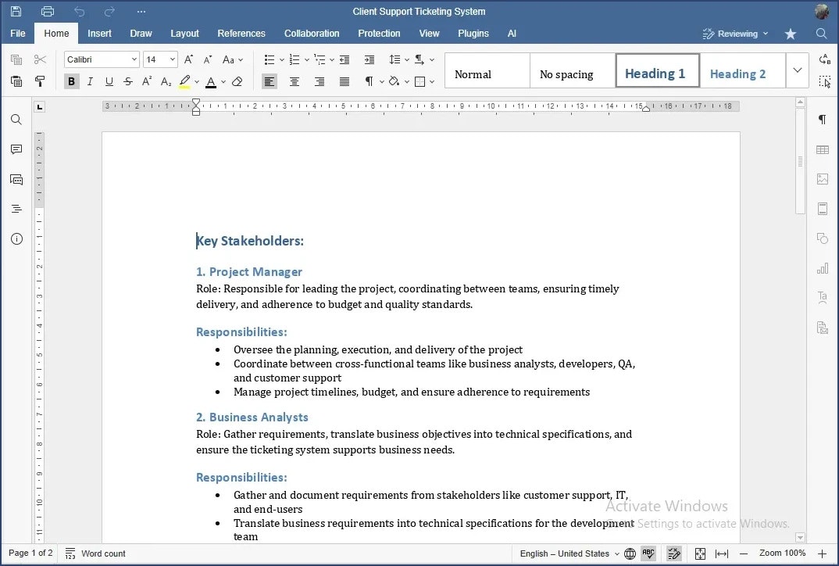The height and width of the screenshot is (566, 839).
Task: Select the Copy Style tool
Action: tap(41, 81)
